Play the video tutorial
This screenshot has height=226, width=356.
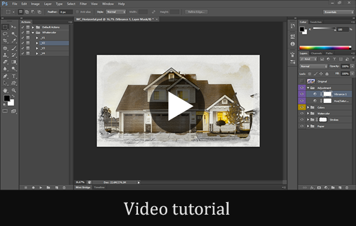pyautogui.click(x=177, y=106)
